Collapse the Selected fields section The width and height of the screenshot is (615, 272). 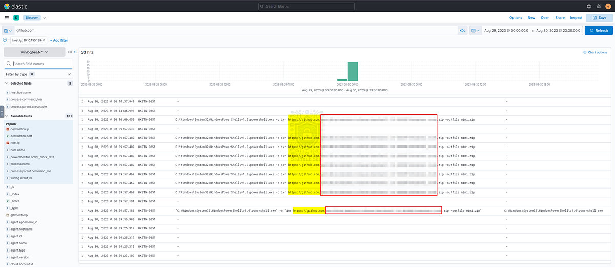point(7,83)
